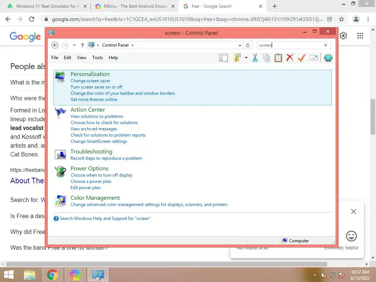
Task: Click the Windows Start button
Action: [9, 275]
